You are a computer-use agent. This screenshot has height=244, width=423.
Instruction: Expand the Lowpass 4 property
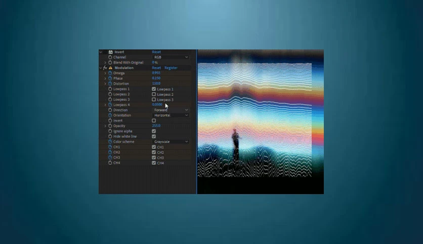(x=105, y=105)
